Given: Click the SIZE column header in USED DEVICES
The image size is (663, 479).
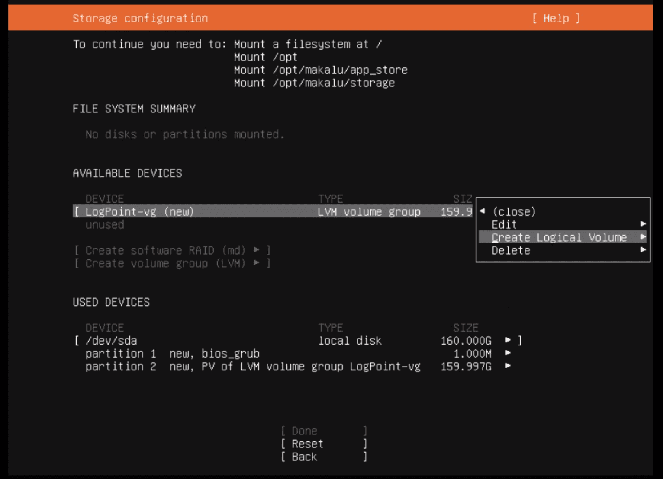Looking at the screenshot, I should [x=466, y=327].
